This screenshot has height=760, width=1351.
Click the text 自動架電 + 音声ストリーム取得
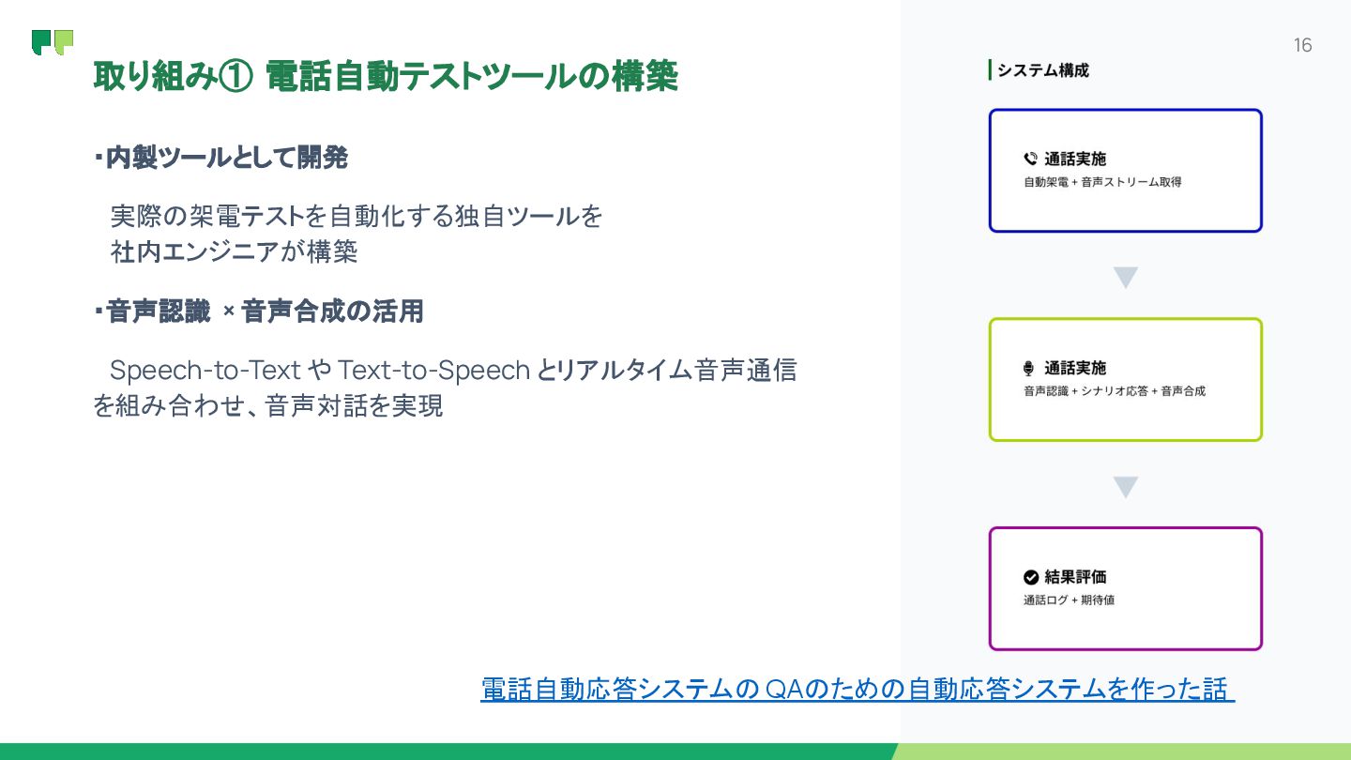coord(1102,182)
